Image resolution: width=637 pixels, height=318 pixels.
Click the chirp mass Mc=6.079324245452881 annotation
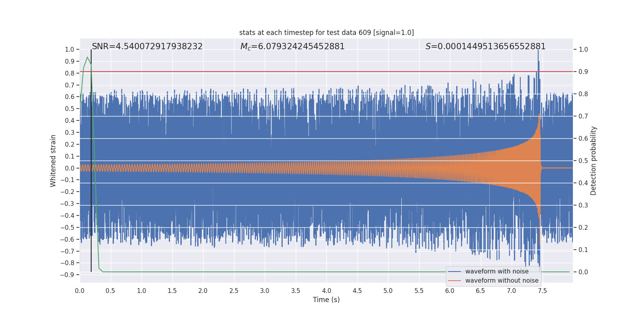[293, 47]
